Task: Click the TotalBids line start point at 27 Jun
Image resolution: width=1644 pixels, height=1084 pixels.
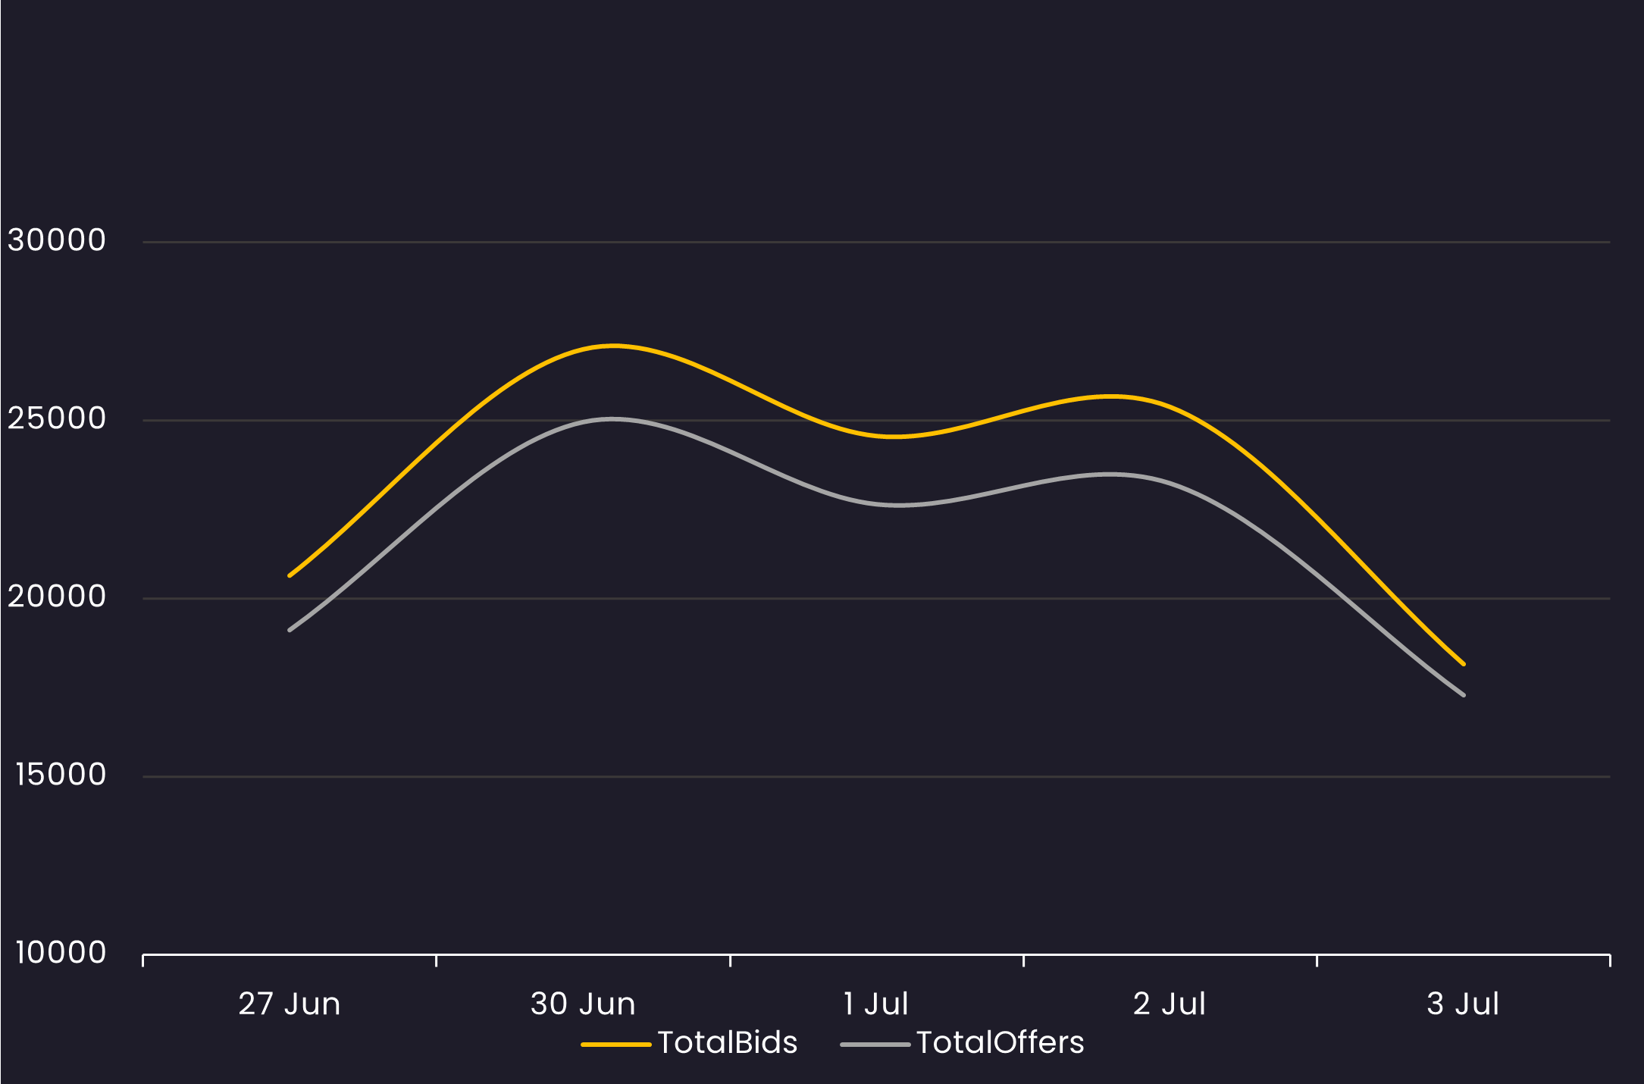Action: click(x=290, y=575)
